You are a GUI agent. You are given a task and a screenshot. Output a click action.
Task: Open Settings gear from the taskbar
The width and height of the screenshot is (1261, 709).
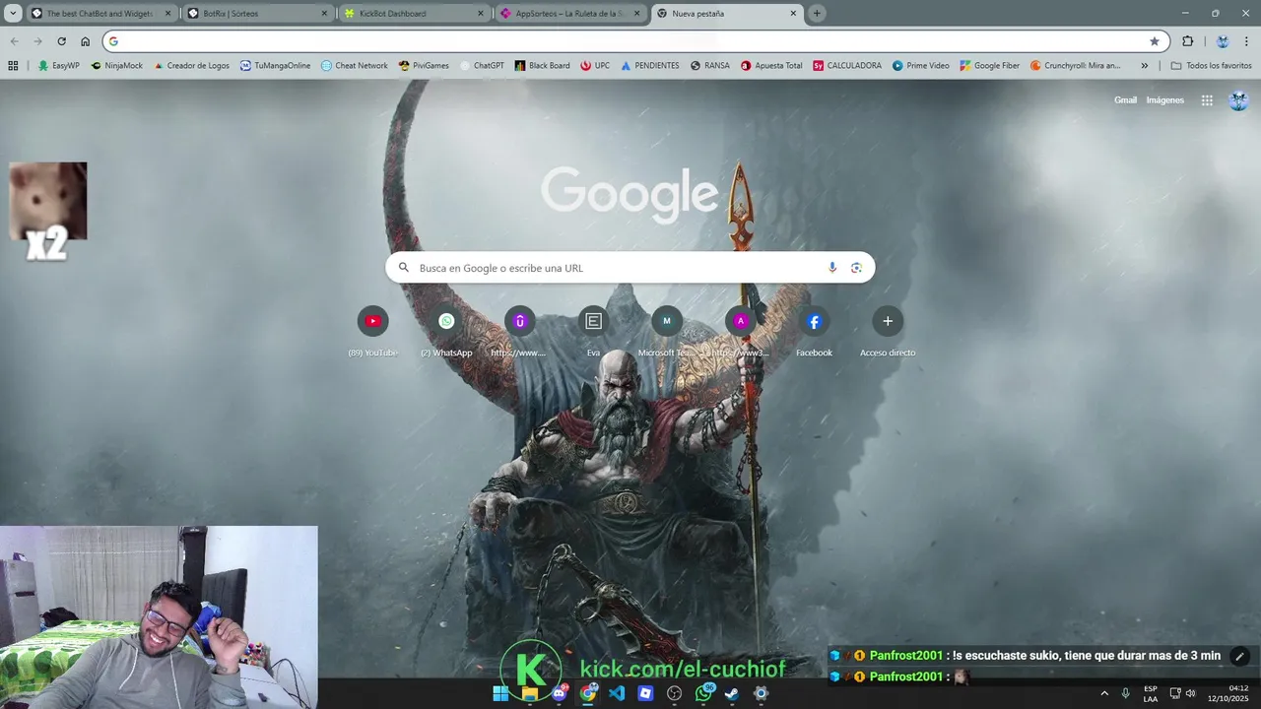[761, 693]
